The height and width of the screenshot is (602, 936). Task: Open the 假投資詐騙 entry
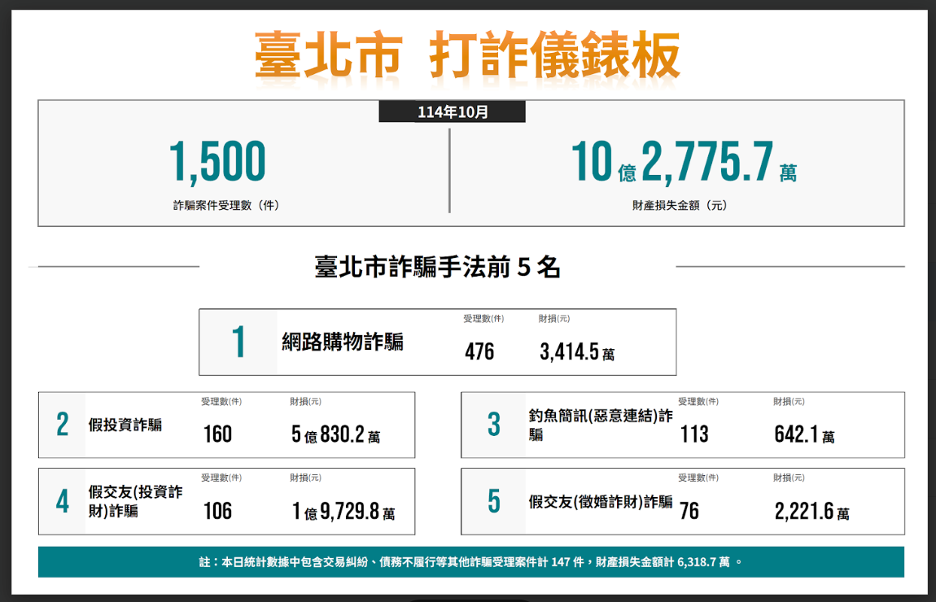click(125, 425)
